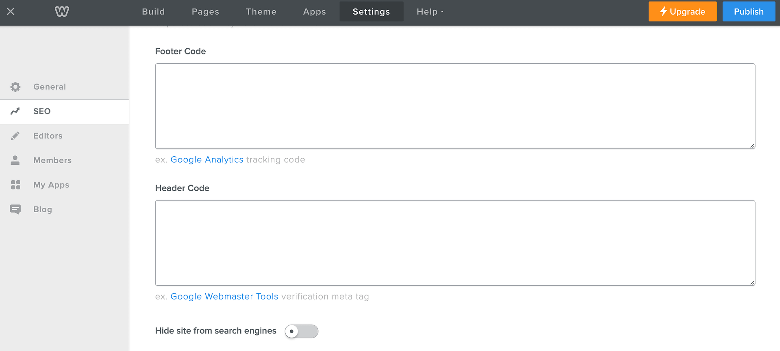Screen dimensions: 780x351
Task: Open the Apps tab
Action: (314, 12)
